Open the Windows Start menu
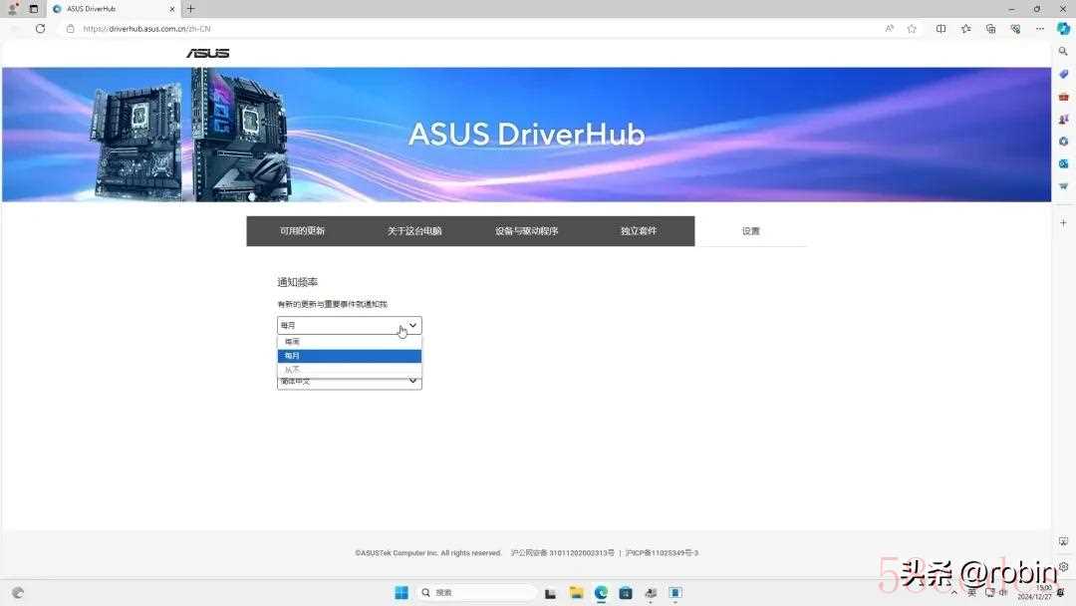1076x606 pixels. (402, 593)
